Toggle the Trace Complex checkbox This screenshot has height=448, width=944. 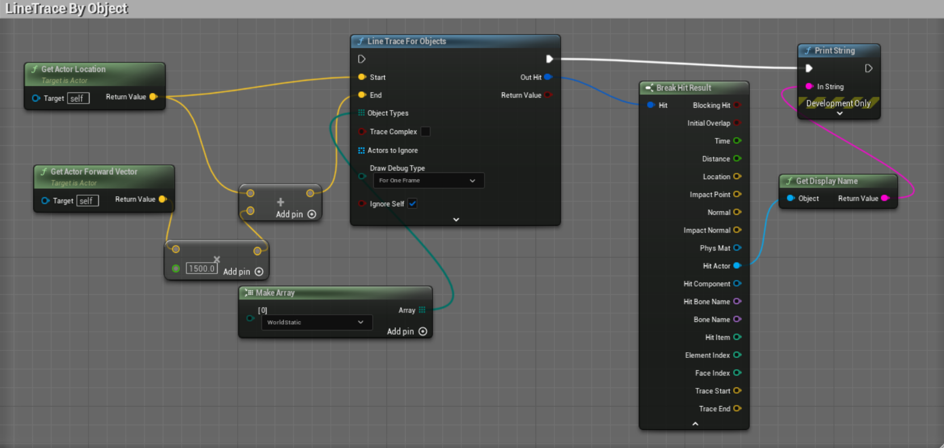tap(425, 132)
